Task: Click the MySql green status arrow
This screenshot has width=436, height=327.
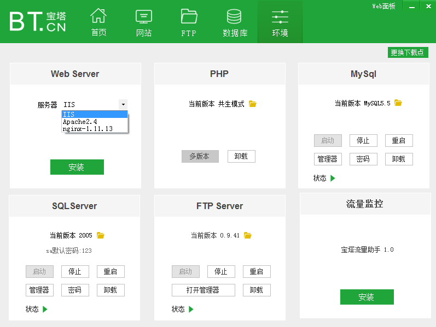Action: tap(333, 178)
